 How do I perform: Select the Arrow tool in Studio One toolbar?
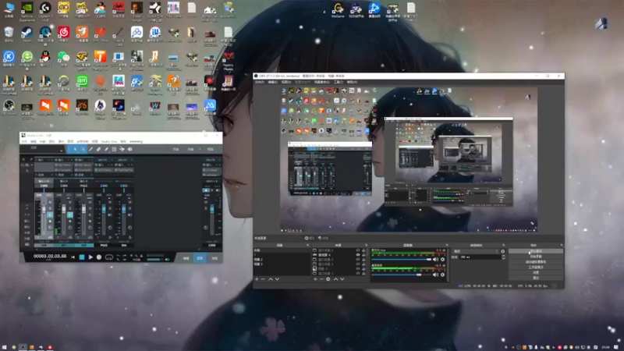(75, 149)
